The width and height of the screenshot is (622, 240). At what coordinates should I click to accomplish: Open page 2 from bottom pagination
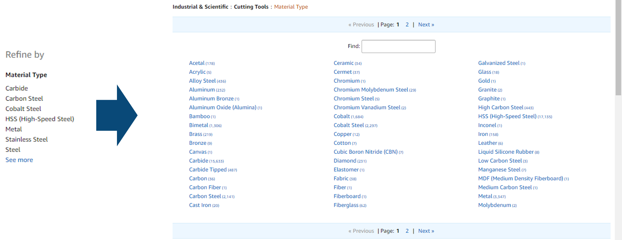click(x=407, y=231)
